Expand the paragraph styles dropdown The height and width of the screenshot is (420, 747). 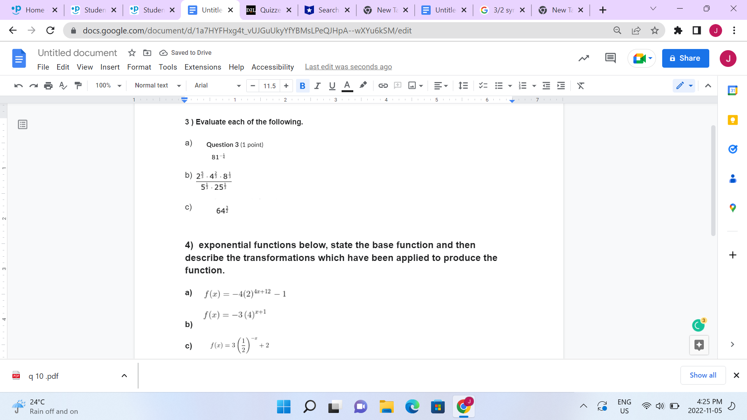[157, 86]
